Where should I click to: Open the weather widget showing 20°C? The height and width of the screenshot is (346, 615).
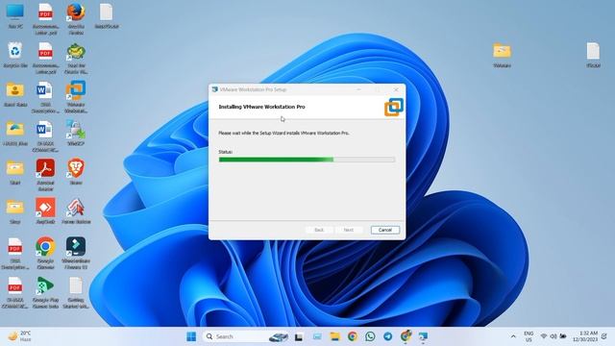19,336
